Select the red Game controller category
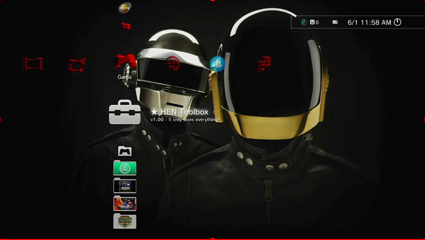 125,61
